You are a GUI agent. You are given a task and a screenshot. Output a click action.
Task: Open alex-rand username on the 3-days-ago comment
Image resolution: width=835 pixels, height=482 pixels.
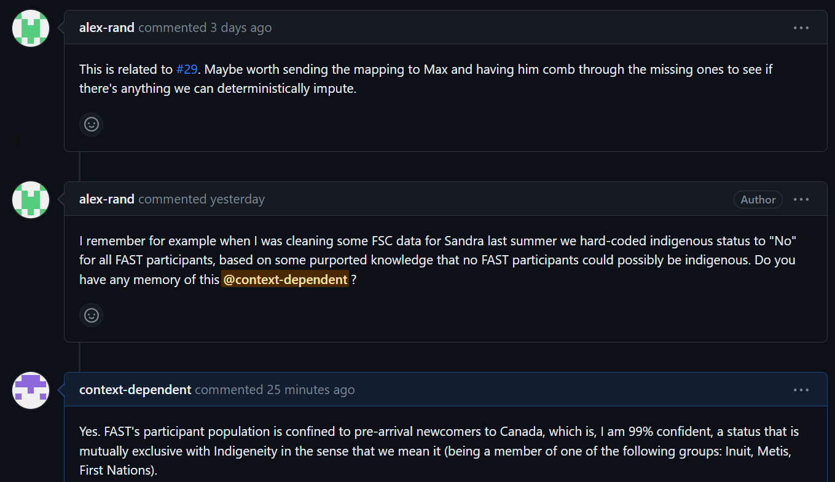pos(107,28)
